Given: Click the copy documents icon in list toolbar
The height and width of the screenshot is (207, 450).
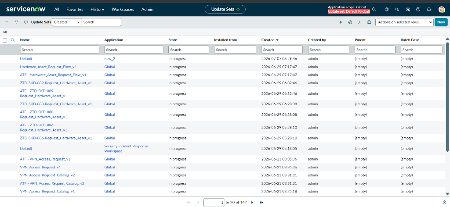Looking at the screenshot, I should (369, 22).
